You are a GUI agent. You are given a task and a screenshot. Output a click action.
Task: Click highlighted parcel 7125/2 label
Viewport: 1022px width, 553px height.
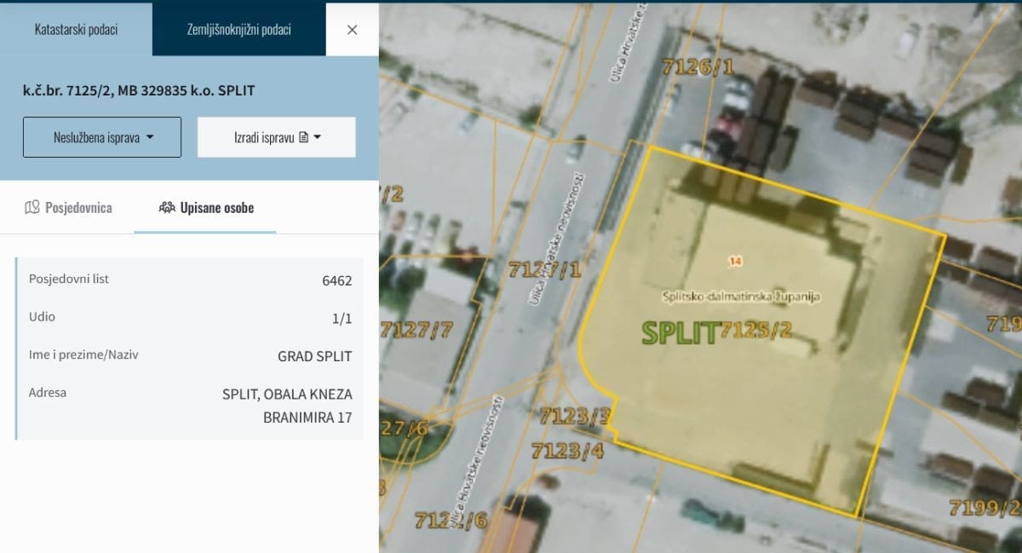(x=756, y=331)
